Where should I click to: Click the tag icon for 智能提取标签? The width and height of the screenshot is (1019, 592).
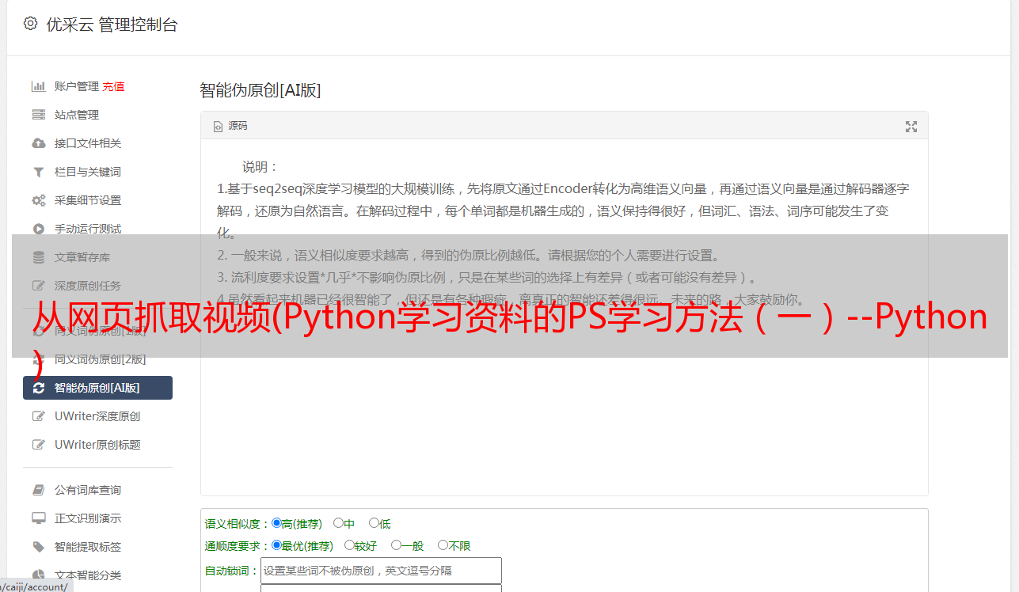(38, 547)
